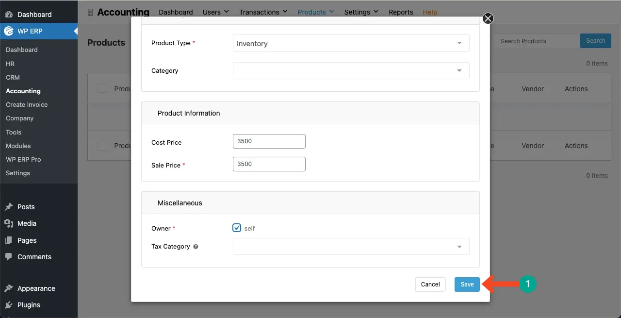This screenshot has width=621, height=318.
Task: Click the '0 items' count below table
Action: click(597, 175)
